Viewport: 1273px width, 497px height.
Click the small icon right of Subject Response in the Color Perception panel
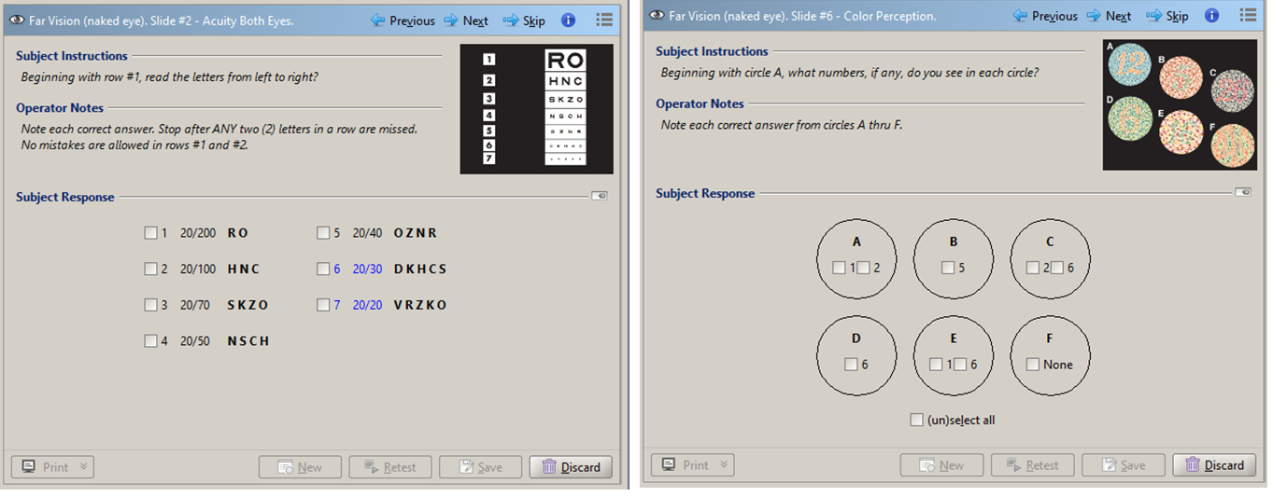tap(1242, 193)
